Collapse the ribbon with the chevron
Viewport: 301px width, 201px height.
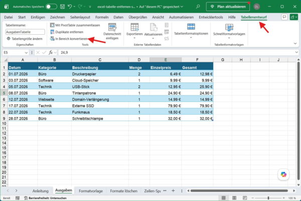(295, 44)
